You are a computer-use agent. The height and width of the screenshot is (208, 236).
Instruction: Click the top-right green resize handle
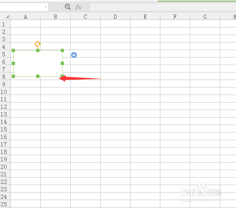(62, 50)
